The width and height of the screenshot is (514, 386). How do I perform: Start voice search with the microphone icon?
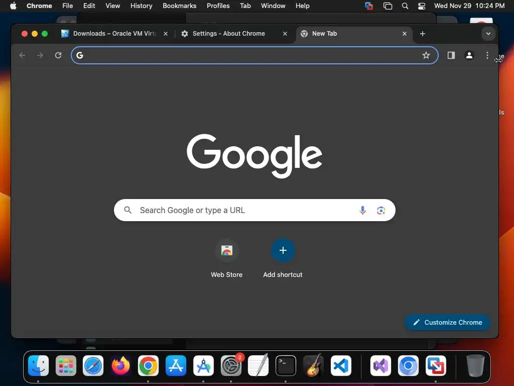(x=362, y=210)
